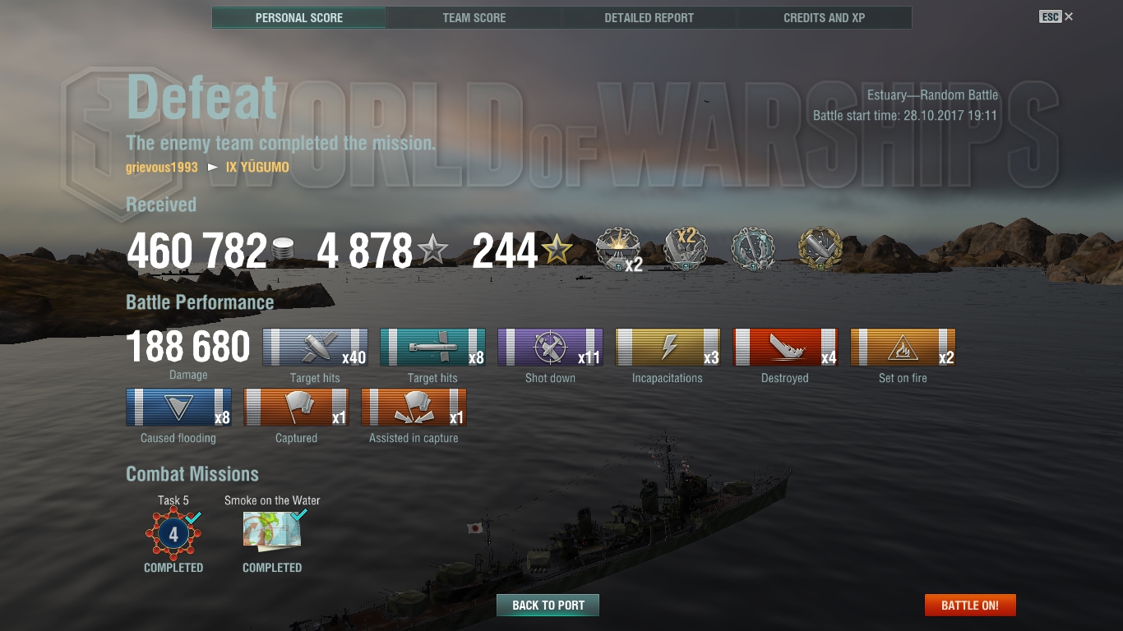Switch to the Team Score tab
The height and width of the screenshot is (631, 1123).
(x=474, y=17)
